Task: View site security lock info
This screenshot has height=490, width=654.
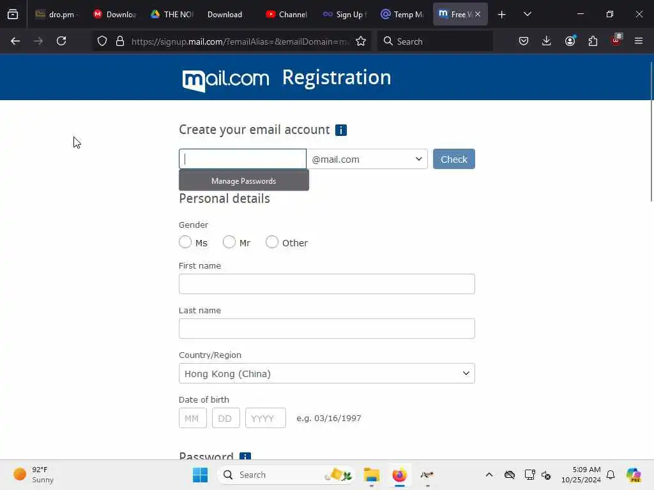Action: coord(120,41)
